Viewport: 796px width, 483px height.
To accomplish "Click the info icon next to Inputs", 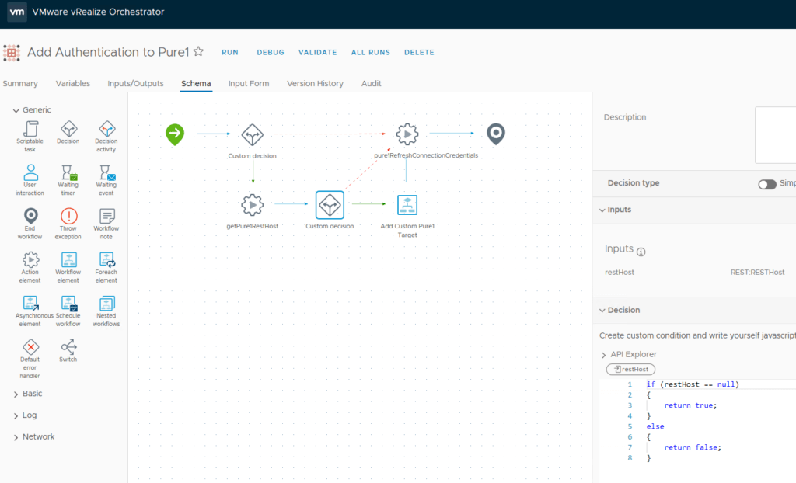I will pos(641,252).
